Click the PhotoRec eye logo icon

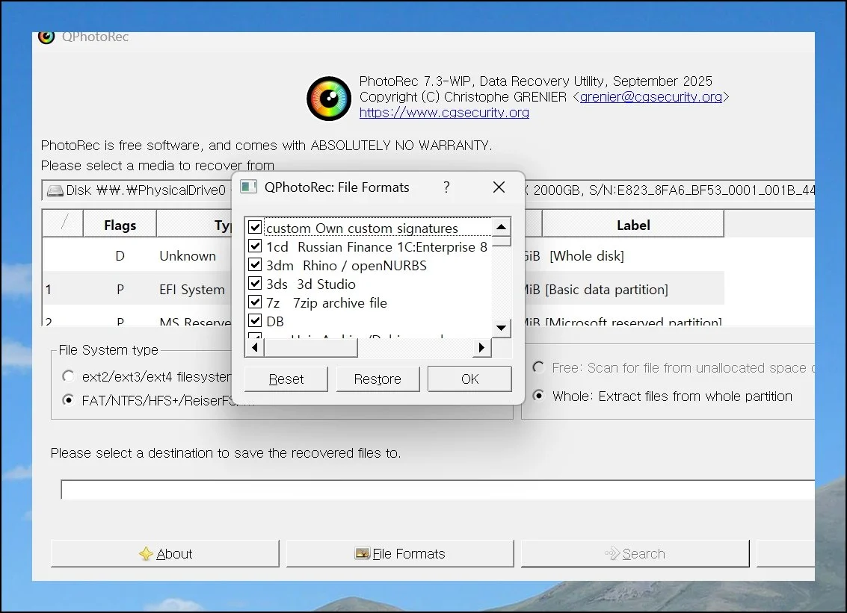point(329,98)
